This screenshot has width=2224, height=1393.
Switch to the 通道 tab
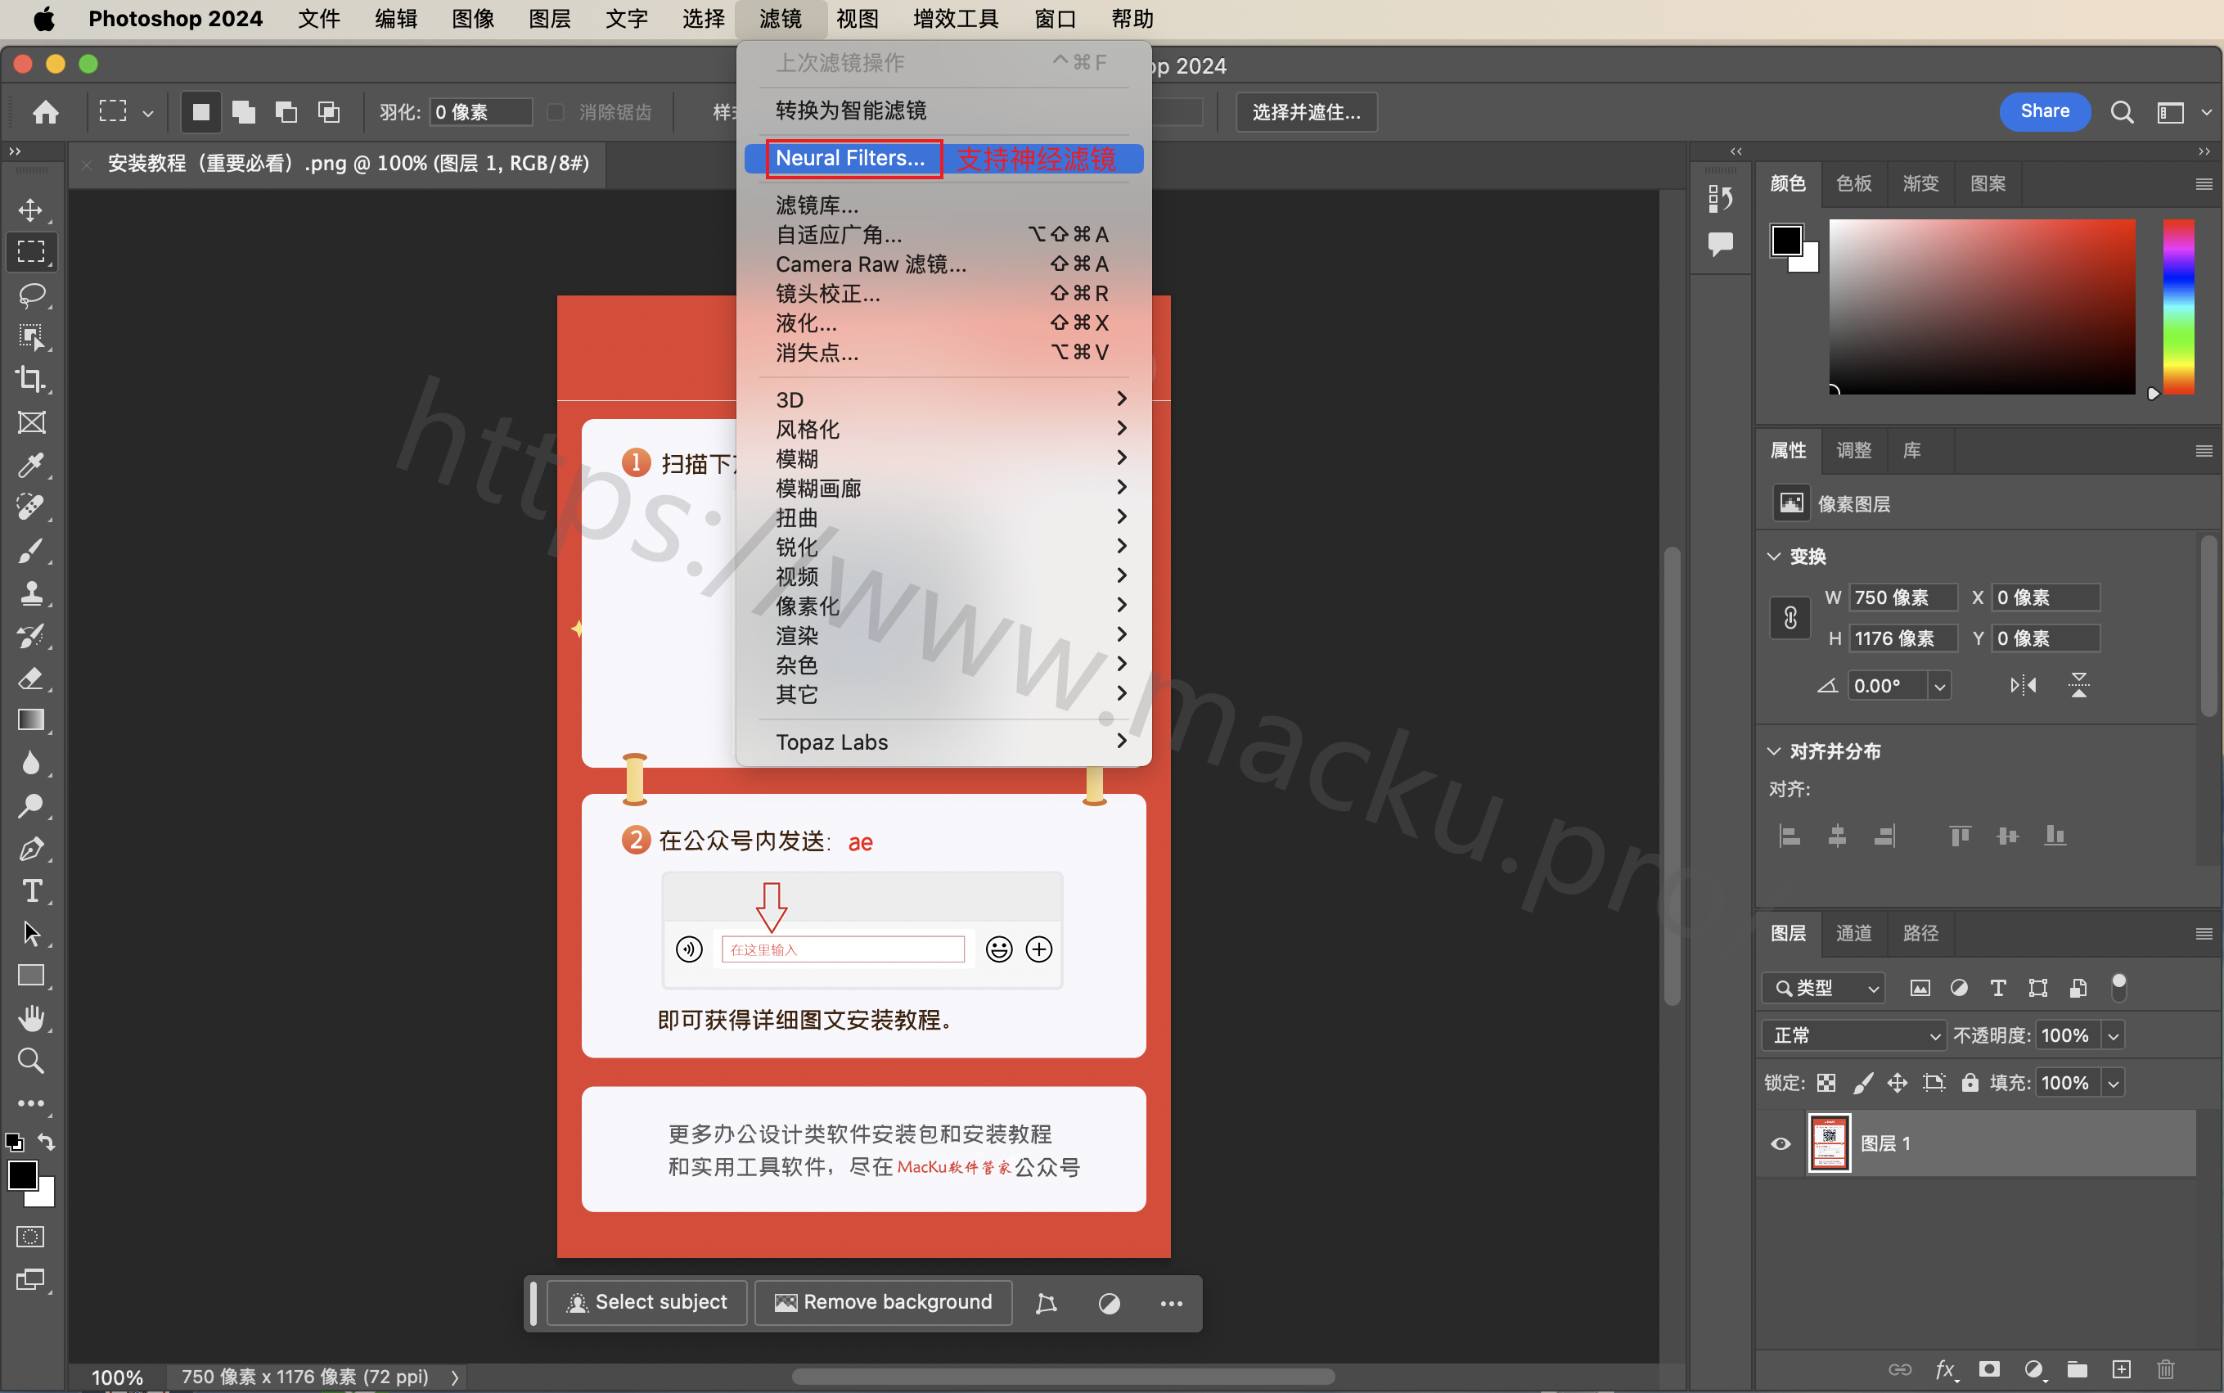[x=1853, y=933]
